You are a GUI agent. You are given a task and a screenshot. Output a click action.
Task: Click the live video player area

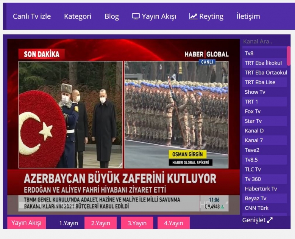point(123,127)
